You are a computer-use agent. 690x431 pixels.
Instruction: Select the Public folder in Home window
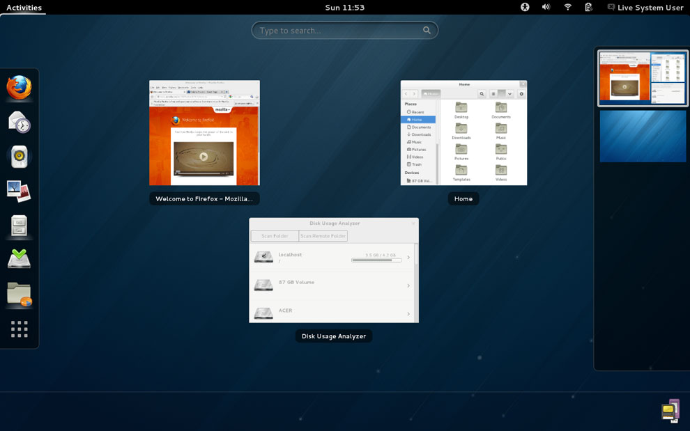(501, 152)
